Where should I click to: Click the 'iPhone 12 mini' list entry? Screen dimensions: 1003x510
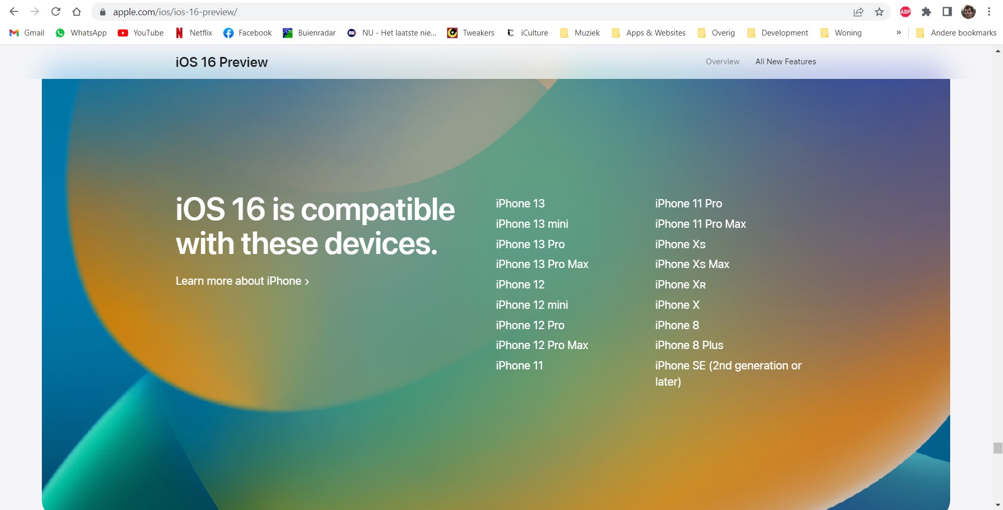pyautogui.click(x=532, y=305)
